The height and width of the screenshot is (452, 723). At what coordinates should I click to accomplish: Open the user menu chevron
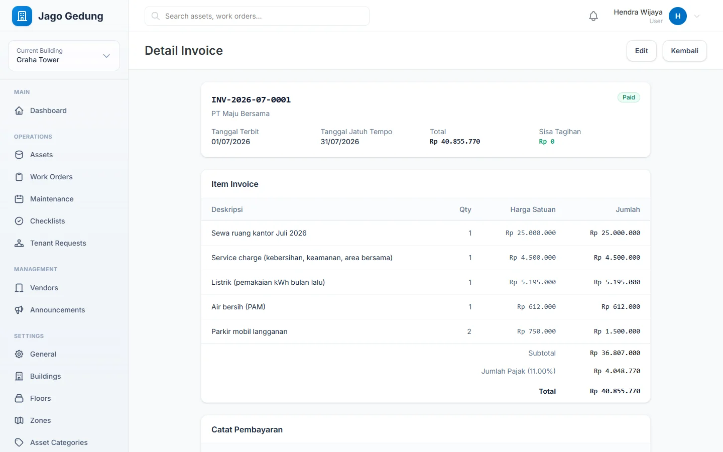[697, 16]
